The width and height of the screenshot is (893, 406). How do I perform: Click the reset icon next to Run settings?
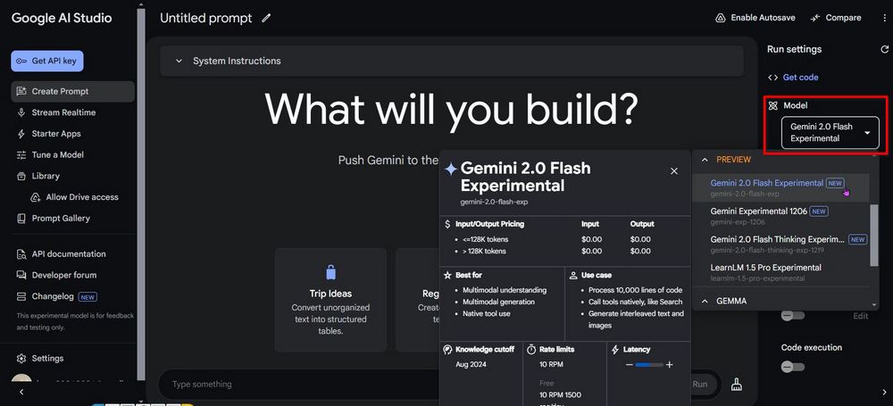pyautogui.click(x=884, y=50)
